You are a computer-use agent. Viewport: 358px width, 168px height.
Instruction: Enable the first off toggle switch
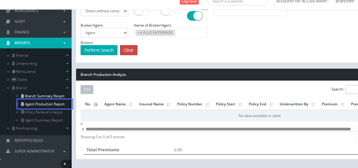click(x=141, y=12)
